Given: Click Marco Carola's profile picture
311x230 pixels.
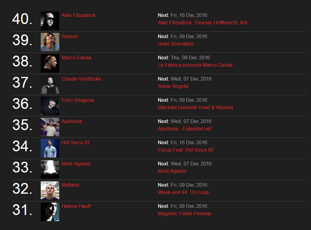Looking at the screenshot, I should coord(50,63).
